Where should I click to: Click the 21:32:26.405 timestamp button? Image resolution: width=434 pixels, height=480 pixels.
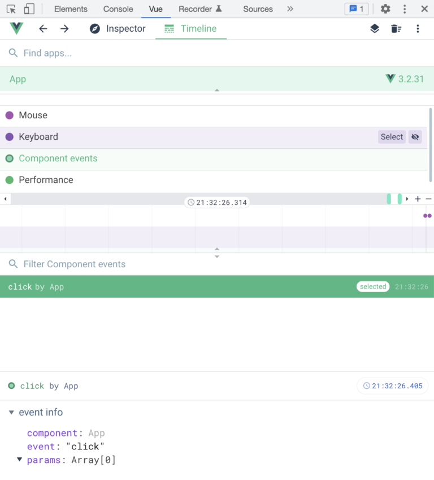(x=392, y=385)
